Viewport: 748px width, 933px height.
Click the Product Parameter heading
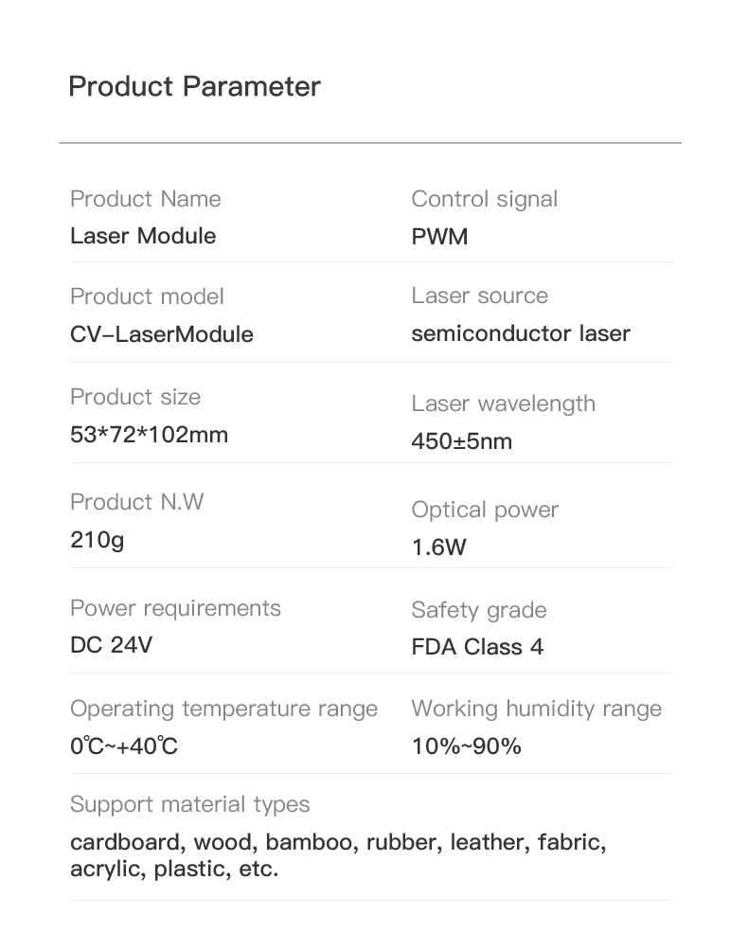point(194,87)
